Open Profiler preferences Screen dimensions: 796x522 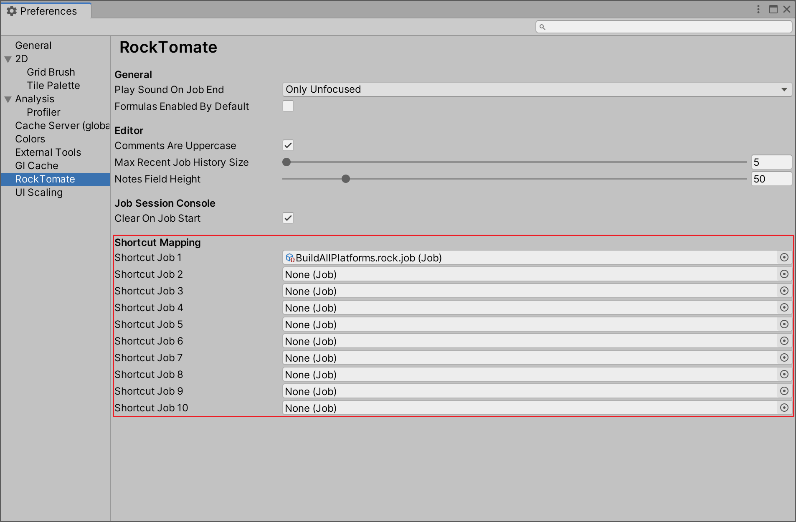click(43, 112)
